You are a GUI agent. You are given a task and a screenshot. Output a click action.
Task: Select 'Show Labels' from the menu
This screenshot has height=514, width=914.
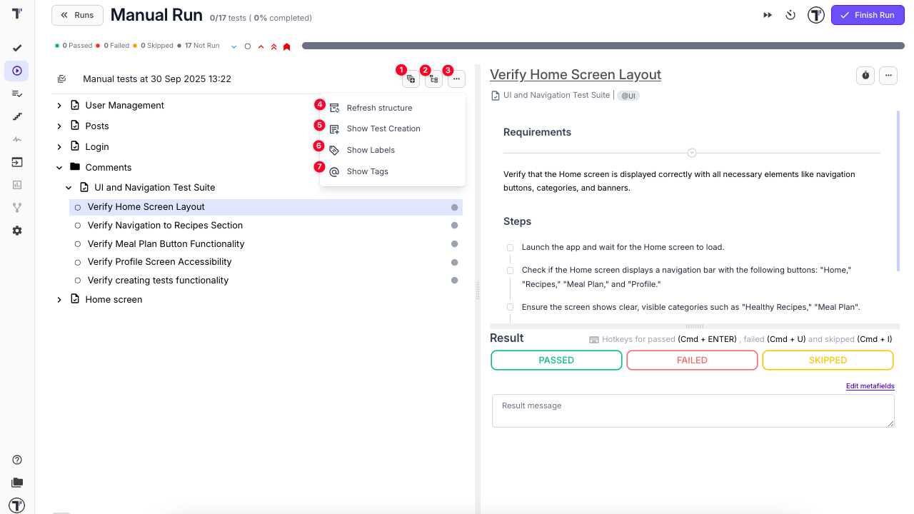[371, 150]
